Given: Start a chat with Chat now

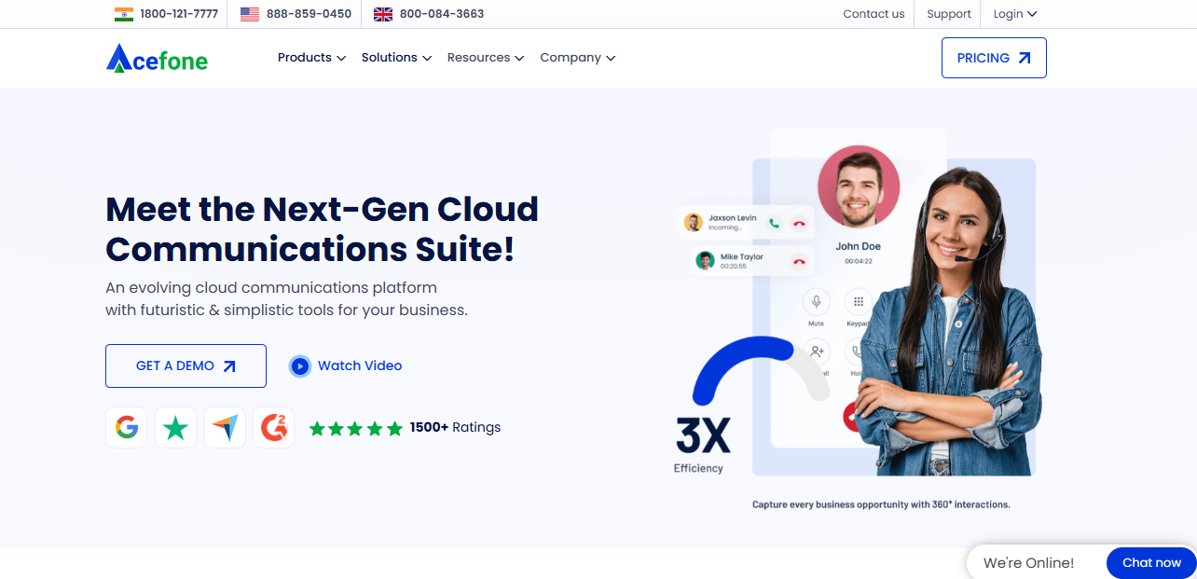Looking at the screenshot, I should tap(1151, 562).
